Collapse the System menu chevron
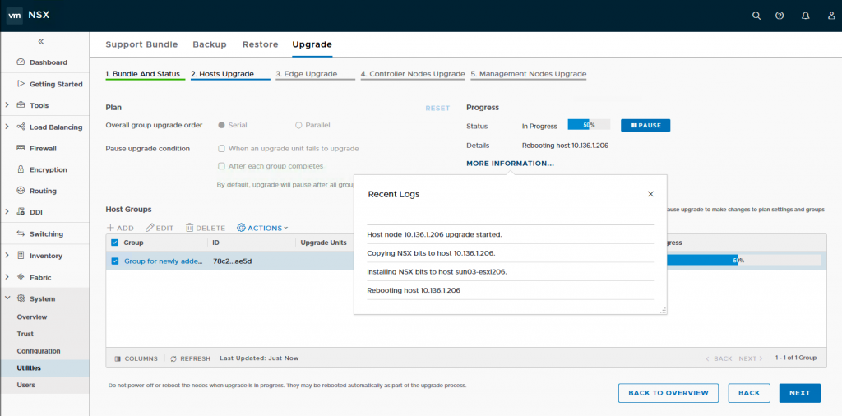The image size is (842, 416). pyautogui.click(x=7, y=298)
